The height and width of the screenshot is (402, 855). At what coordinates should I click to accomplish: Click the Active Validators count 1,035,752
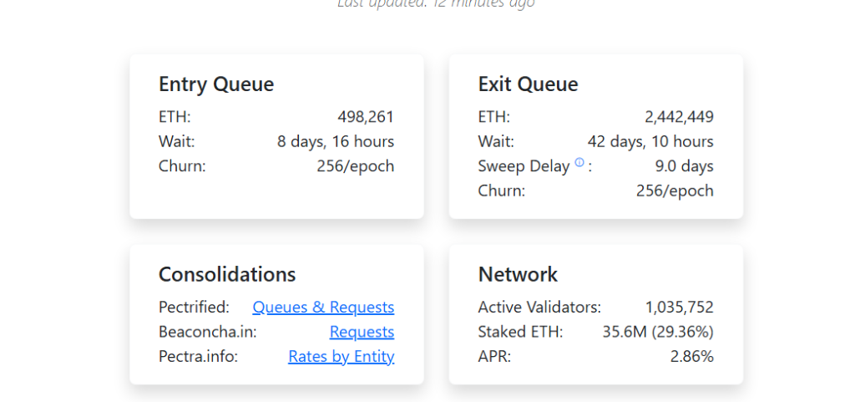click(679, 308)
